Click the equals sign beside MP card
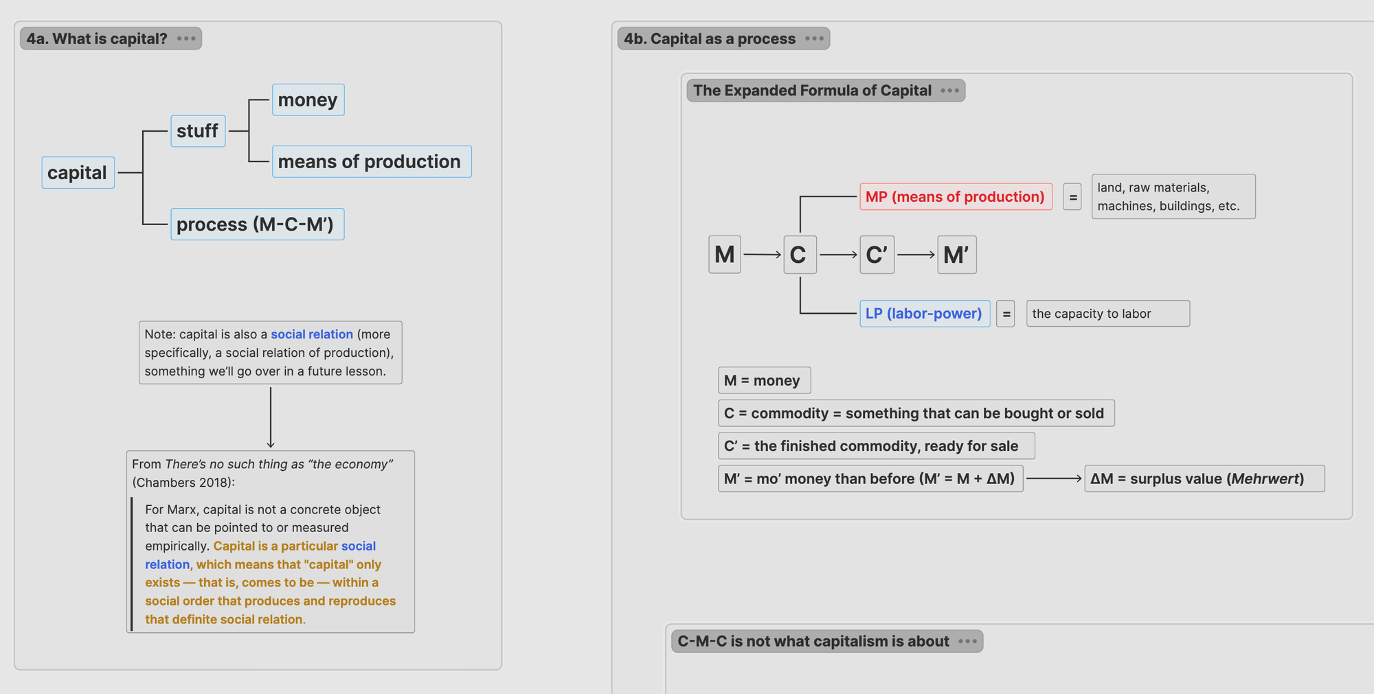The width and height of the screenshot is (1374, 694). [1072, 197]
